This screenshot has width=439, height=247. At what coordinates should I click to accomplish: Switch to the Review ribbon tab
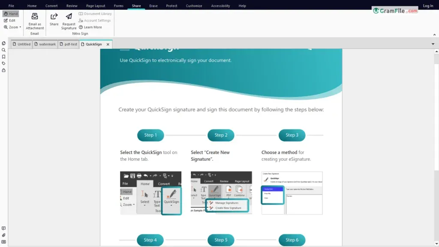72,6
